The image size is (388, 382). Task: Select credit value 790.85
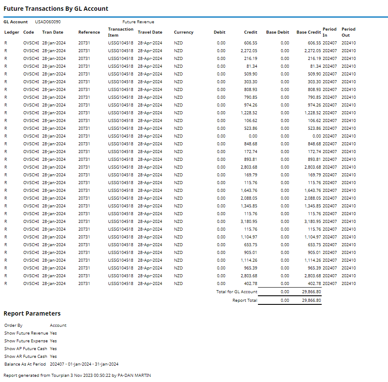point(251,97)
